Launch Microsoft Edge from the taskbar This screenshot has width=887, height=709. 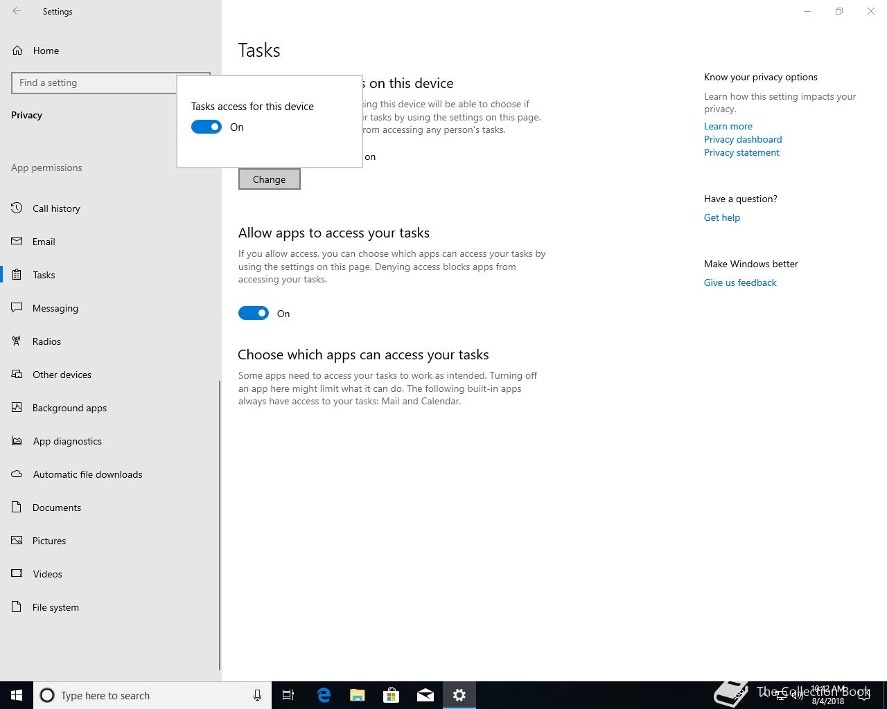coord(324,695)
